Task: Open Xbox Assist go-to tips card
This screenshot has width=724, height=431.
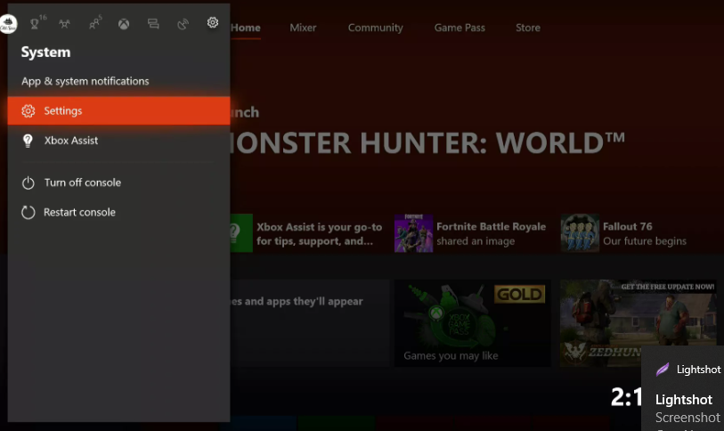Action: 320,233
